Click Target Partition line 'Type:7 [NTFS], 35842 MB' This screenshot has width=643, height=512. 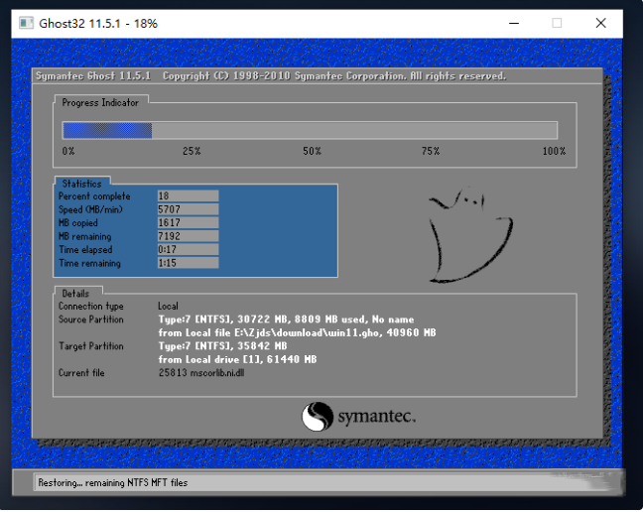click(222, 346)
